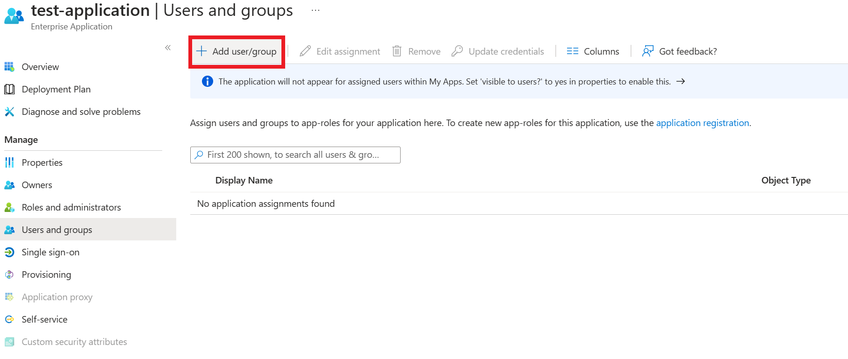Click Add user/group button label
The height and width of the screenshot is (359, 848).
244,51
